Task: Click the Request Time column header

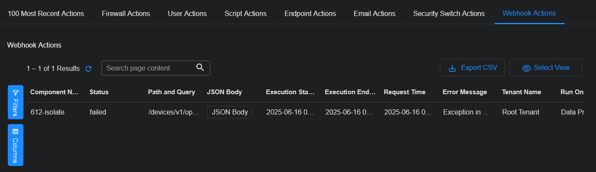Action: (405, 92)
